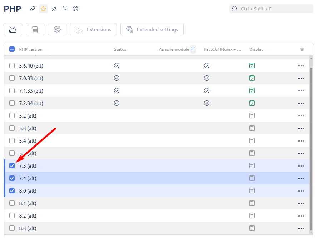Click the Display icon for 8.2 (alt)
Viewport: 316px width, 238px height.
pyautogui.click(x=252, y=215)
